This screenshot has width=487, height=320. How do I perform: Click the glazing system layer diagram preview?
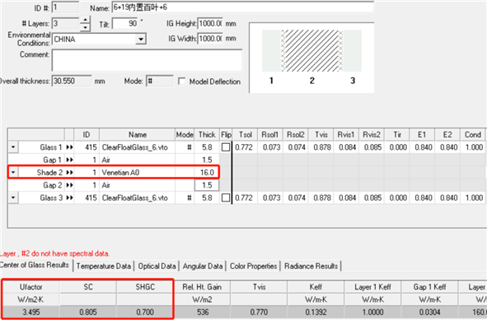(x=311, y=58)
